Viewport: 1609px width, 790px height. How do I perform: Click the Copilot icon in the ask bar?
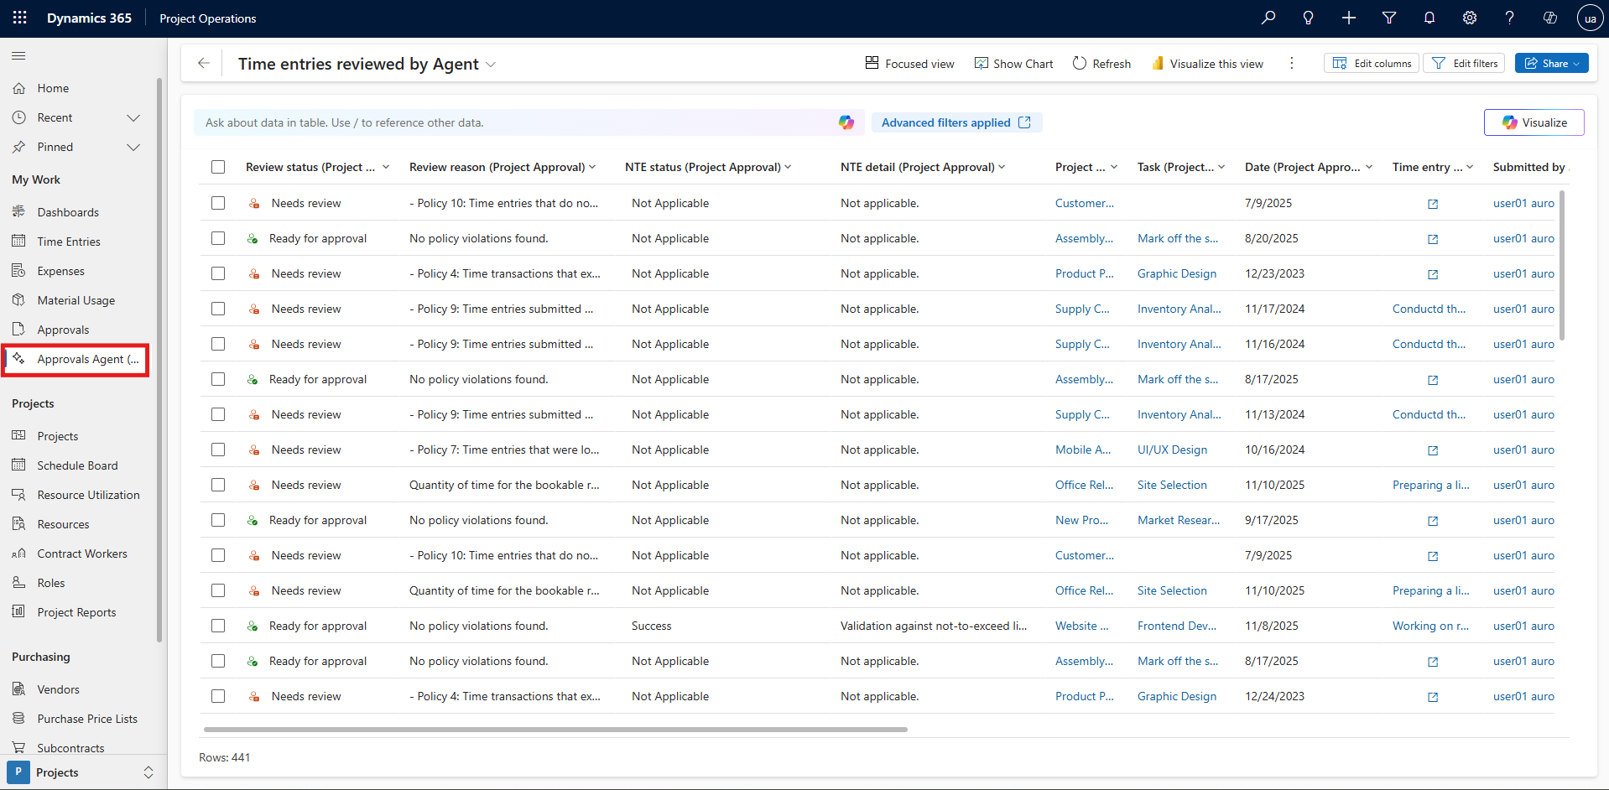tap(846, 122)
